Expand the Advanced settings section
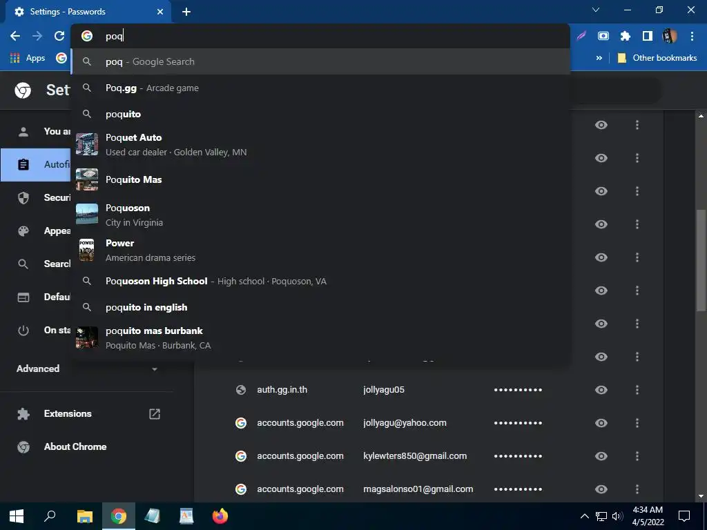This screenshot has width=707, height=530. click(x=87, y=369)
